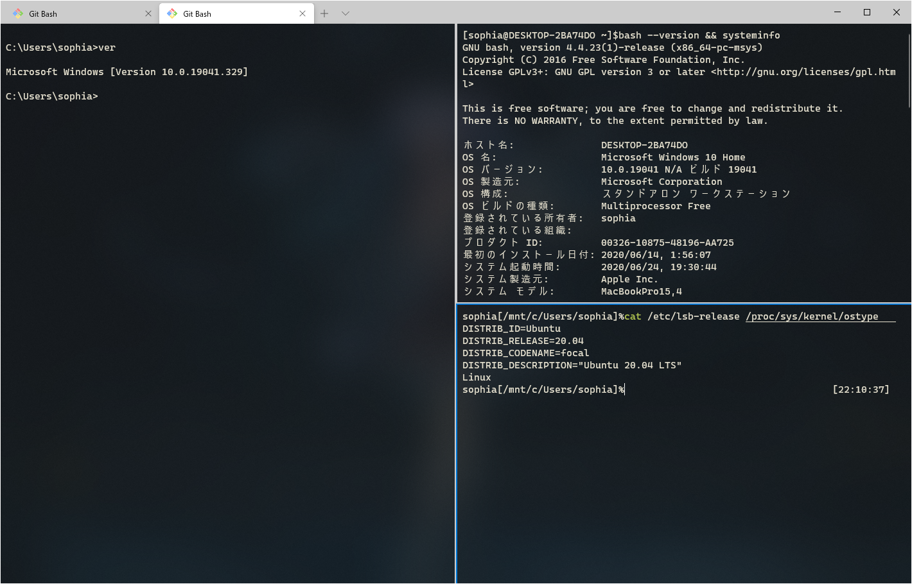Open the new tab profile dropdown chevron
Image resolution: width=912 pixels, height=584 pixels.
click(x=345, y=13)
